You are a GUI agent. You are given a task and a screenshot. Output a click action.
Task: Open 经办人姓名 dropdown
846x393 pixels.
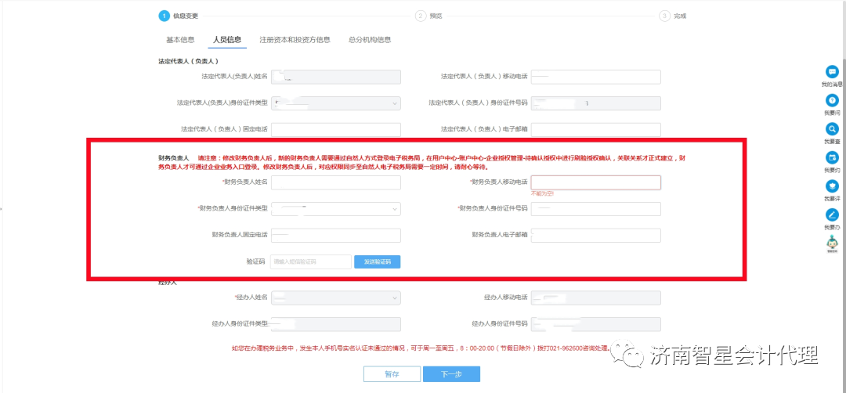click(335, 297)
